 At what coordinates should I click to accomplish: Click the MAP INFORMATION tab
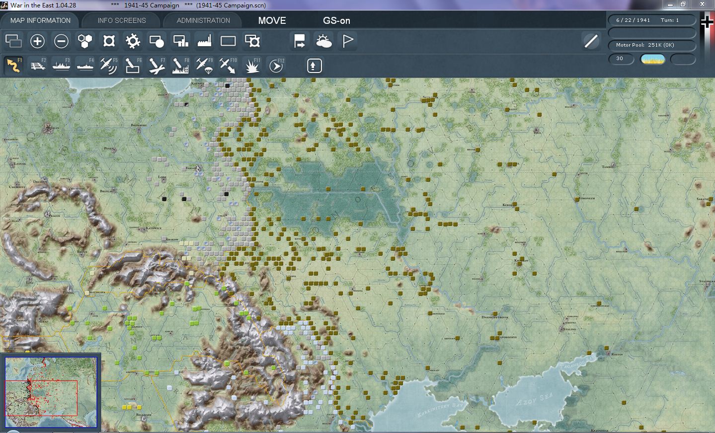40,20
